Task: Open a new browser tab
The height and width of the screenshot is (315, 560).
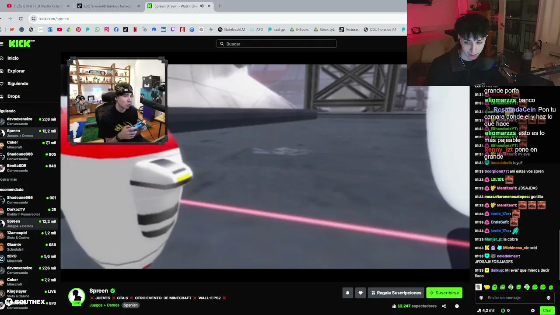Action: [219, 6]
